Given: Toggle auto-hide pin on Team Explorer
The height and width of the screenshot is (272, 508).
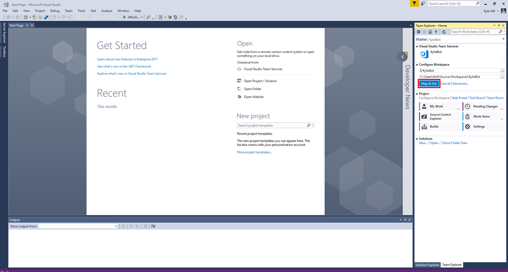Looking at the screenshot, I should coord(499,25).
